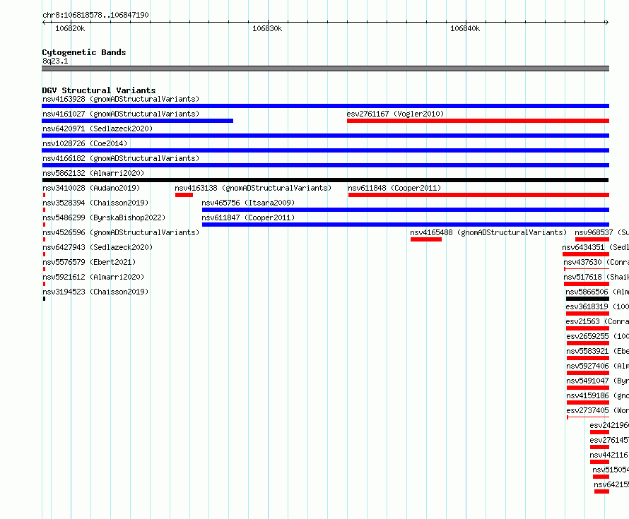
Task: Open the esv21563 variant label
Action: click(597, 321)
